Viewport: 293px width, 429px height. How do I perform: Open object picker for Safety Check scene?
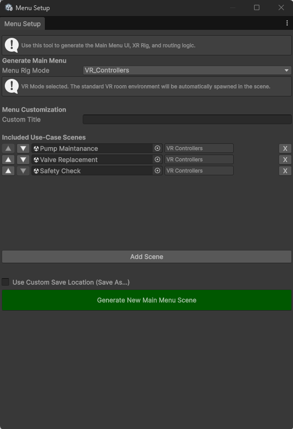157,171
